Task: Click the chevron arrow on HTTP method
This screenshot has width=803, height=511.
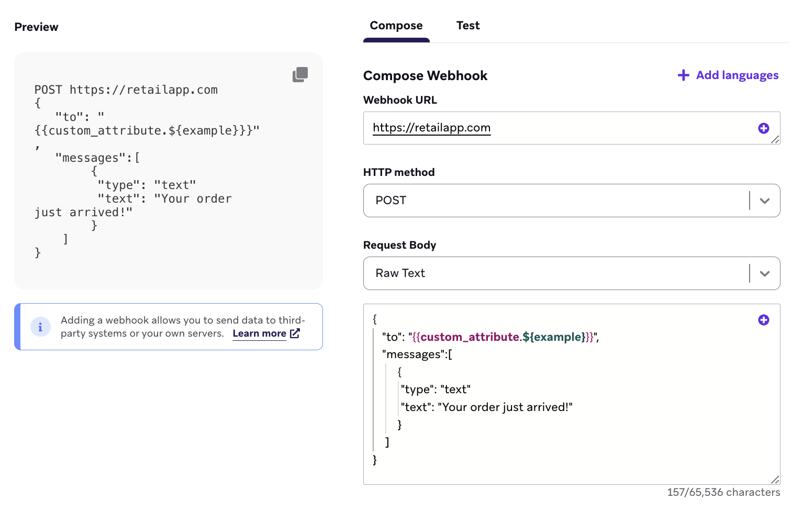Action: [x=764, y=201]
